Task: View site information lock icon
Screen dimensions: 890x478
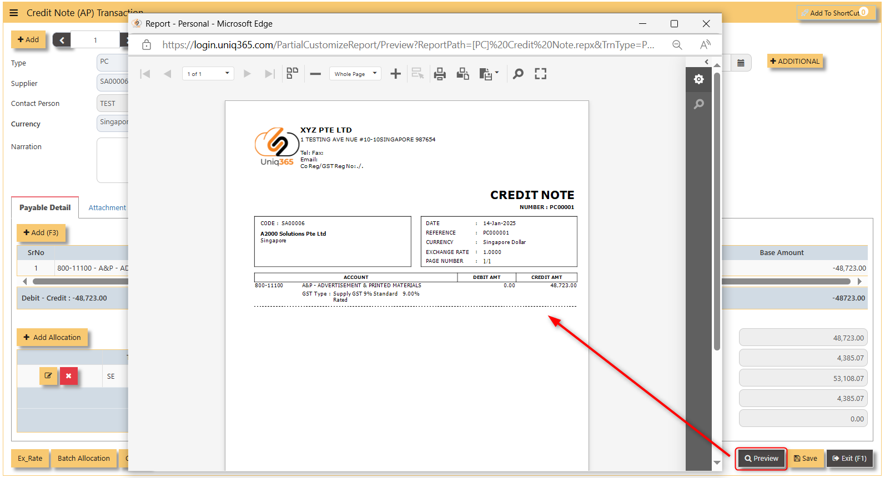Action: point(147,45)
